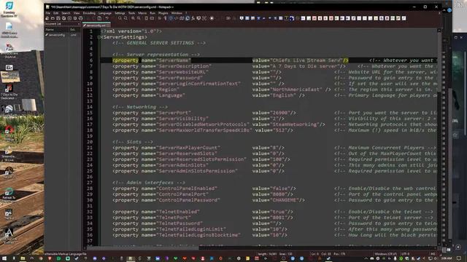Click the vertical scrollbar's up arrow

tap(439, 31)
